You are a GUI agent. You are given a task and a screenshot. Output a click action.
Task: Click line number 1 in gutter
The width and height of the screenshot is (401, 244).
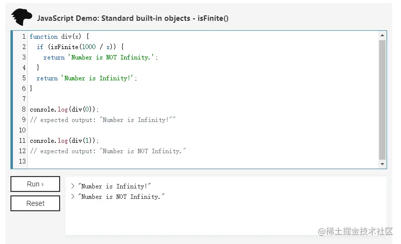[x=23, y=37]
